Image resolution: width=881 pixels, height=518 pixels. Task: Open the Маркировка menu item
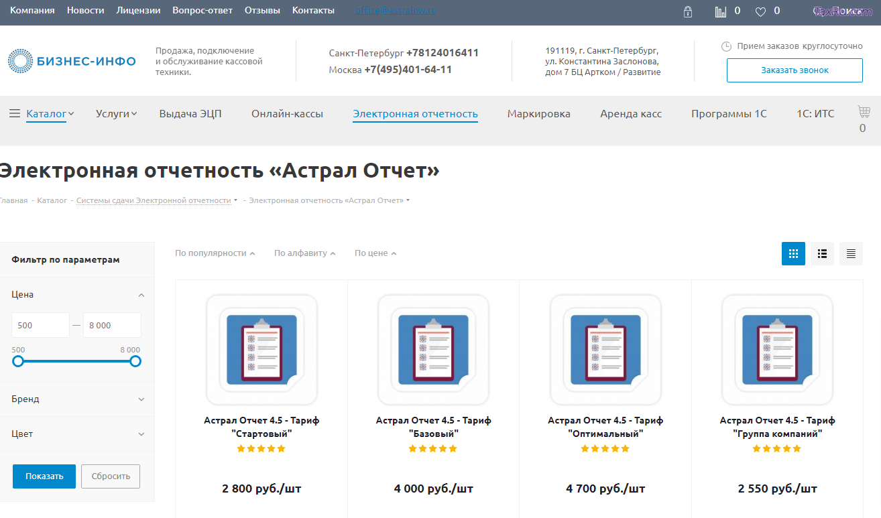[x=538, y=114]
